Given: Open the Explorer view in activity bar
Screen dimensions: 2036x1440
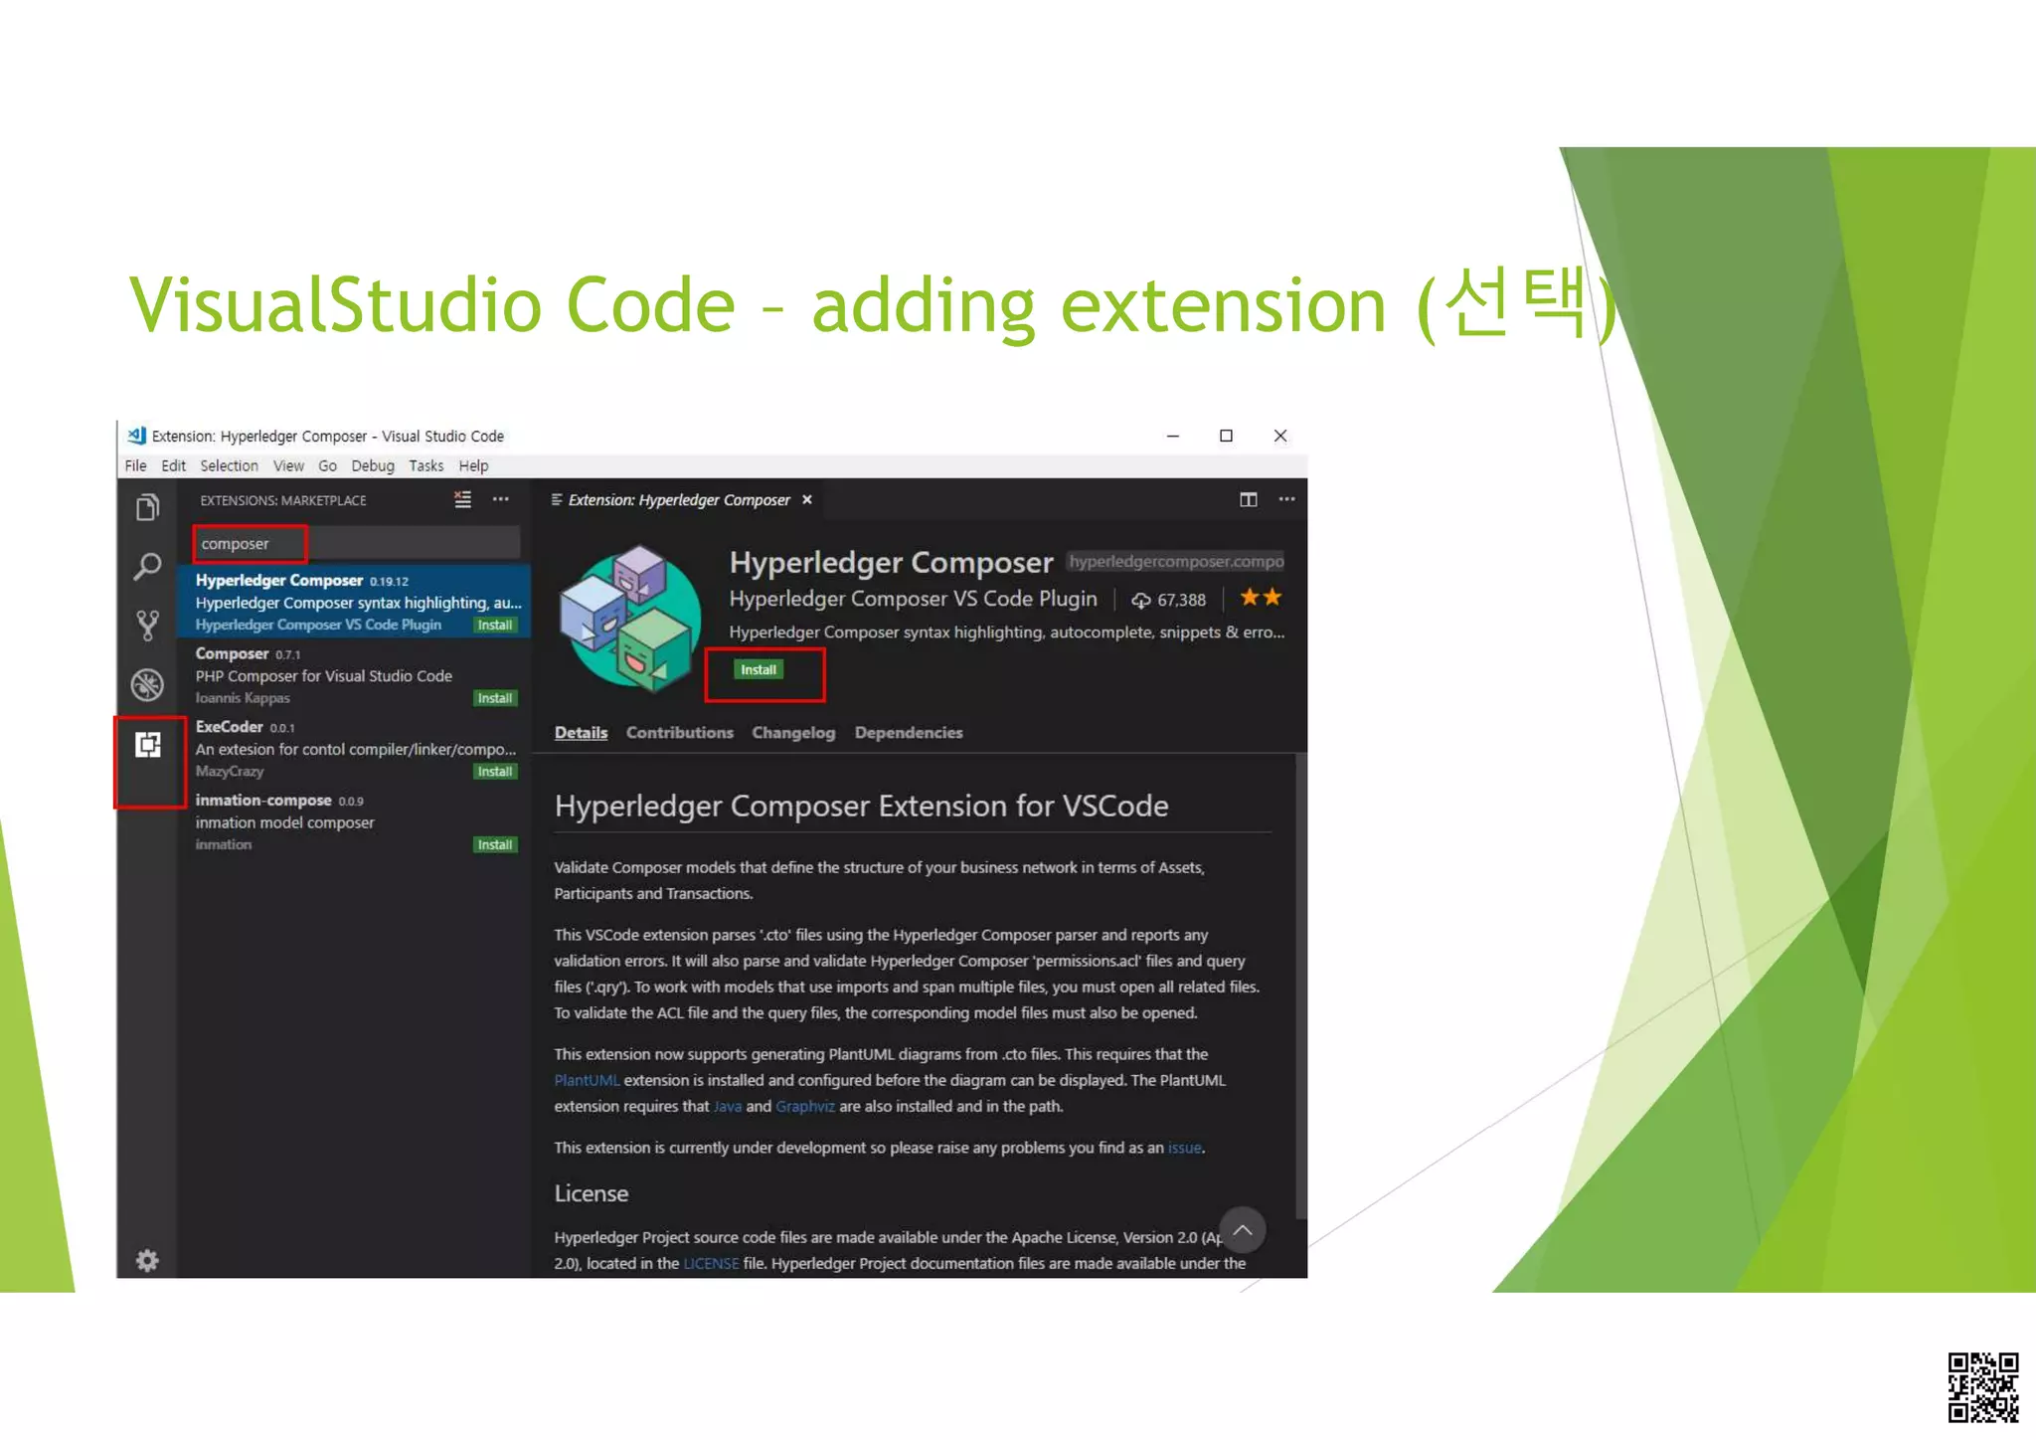Looking at the screenshot, I should coord(147,508).
